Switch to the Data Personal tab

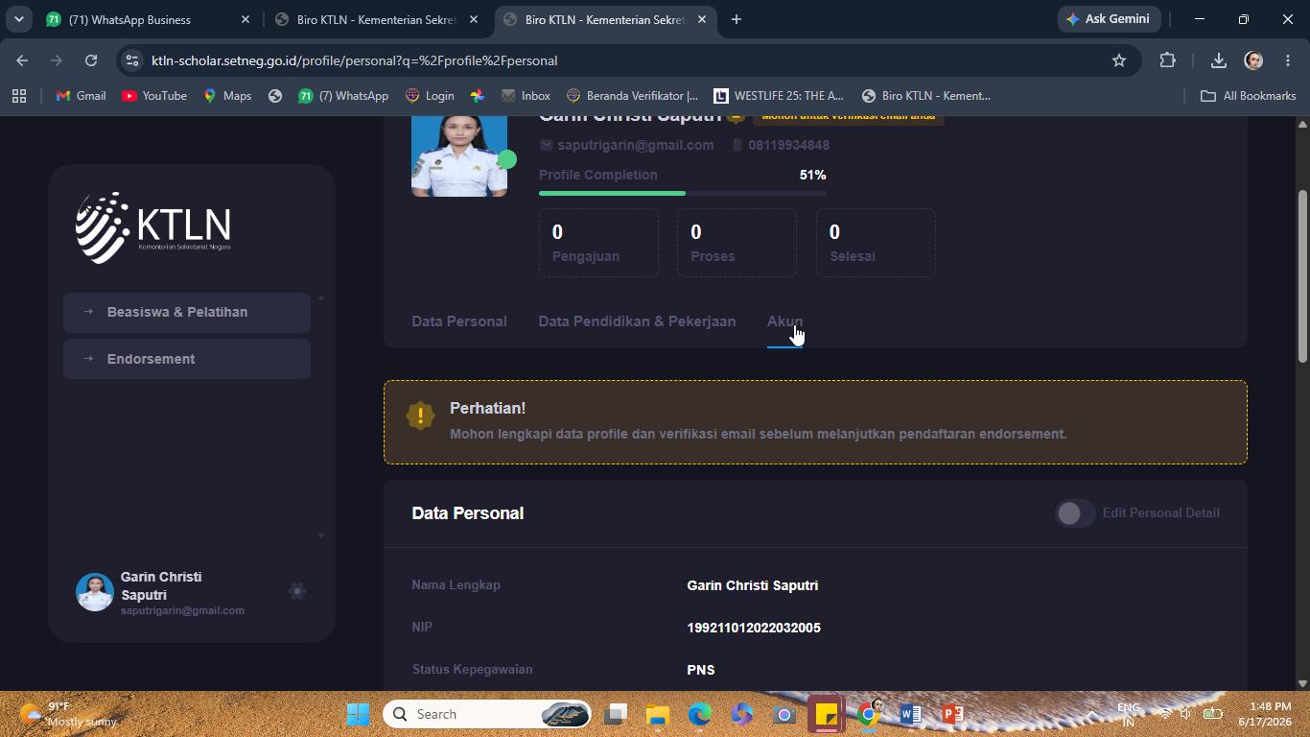[x=459, y=321]
